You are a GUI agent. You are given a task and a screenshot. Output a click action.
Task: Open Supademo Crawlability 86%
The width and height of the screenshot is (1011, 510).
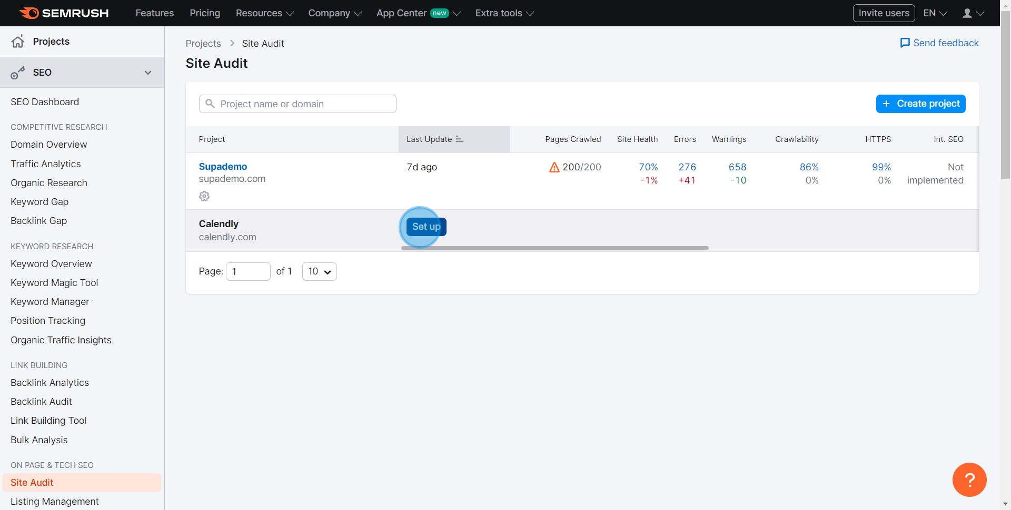tap(809, 167)
